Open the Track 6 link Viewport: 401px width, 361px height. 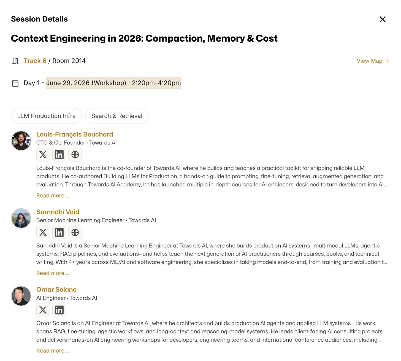[x=35, y=61]
